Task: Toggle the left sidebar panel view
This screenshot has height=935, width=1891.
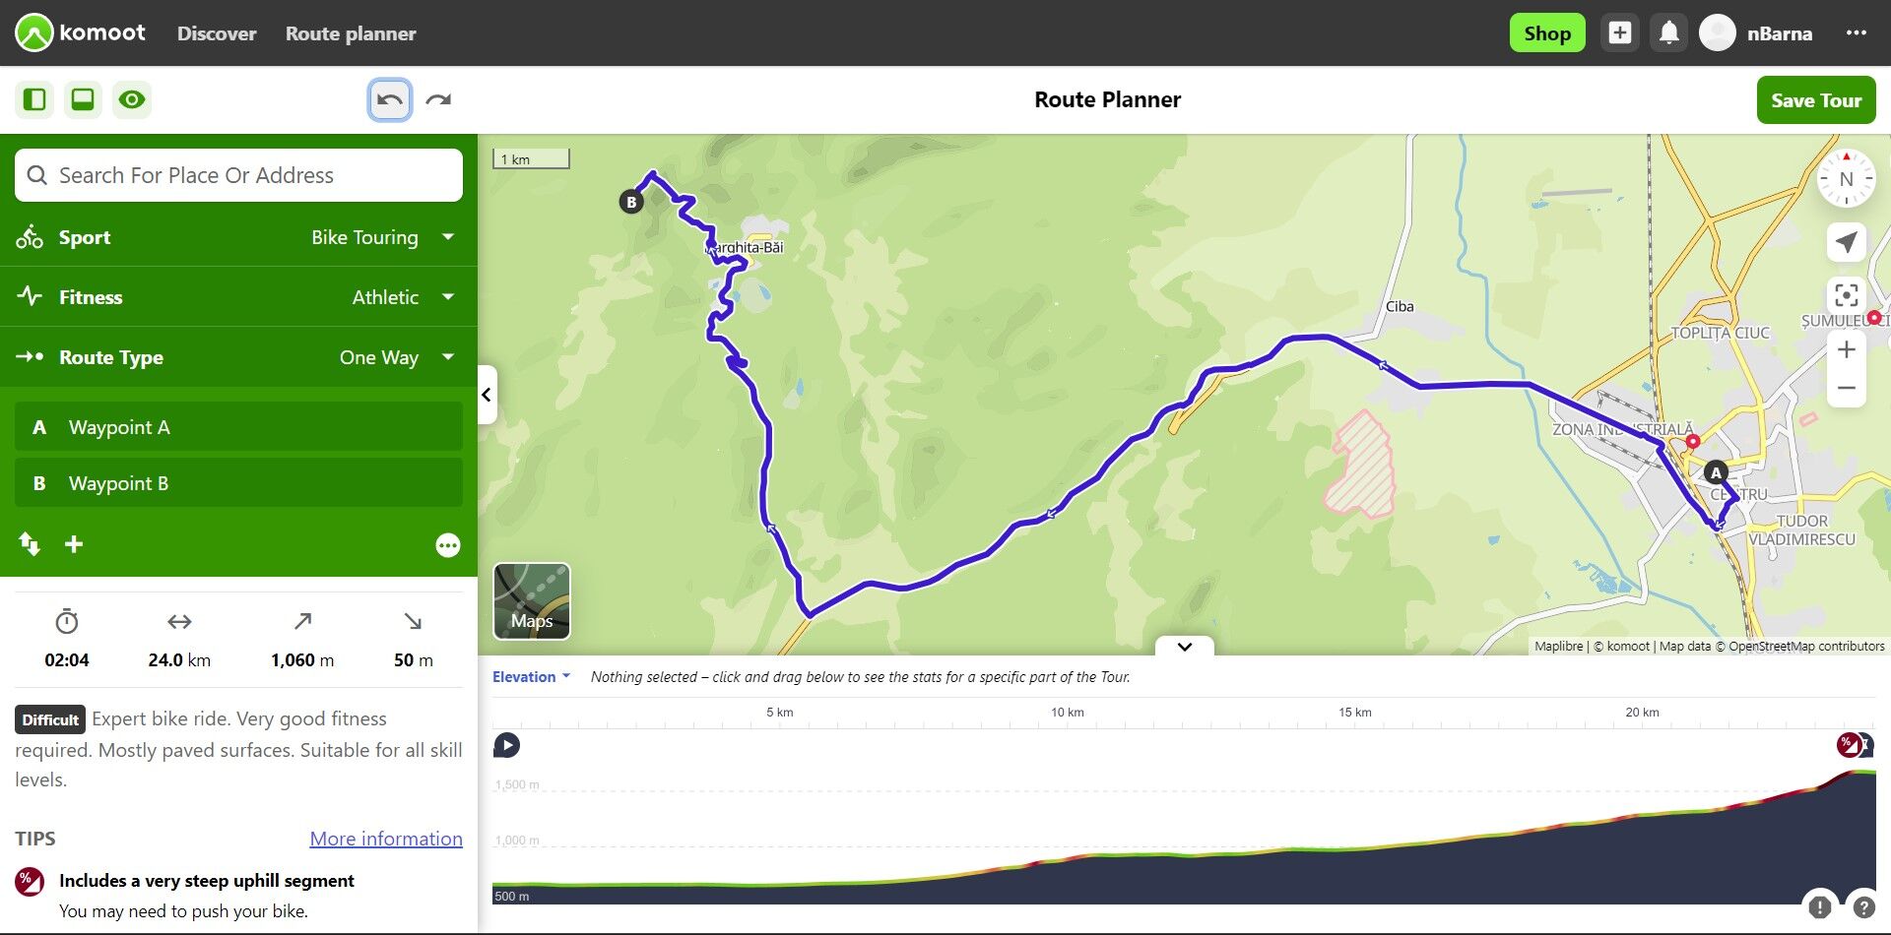Action: coord(34,99)
